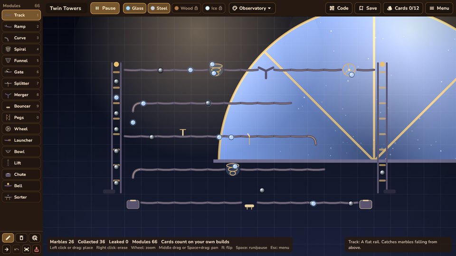Click the bouncer module on bottom track
The width and height of the screenshot is (456, 256).
point(249,207)
